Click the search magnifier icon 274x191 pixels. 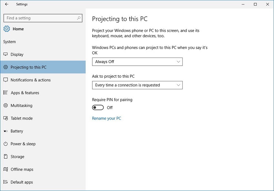click(x=79, y=18)
